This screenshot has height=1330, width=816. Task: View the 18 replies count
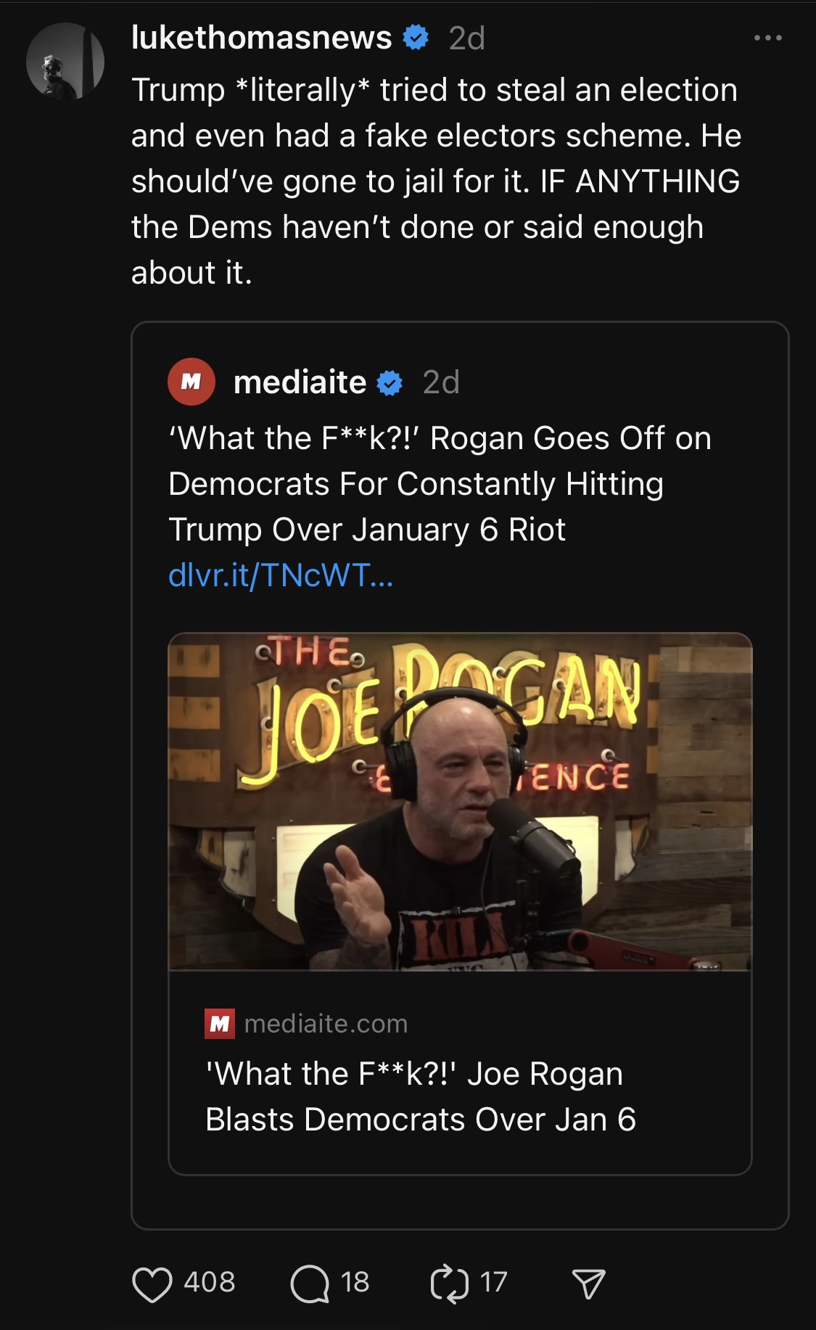tap(355, 1282)
